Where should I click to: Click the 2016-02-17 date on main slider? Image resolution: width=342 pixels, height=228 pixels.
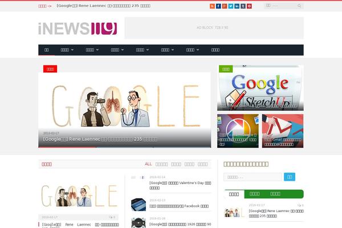coord(51,133)
